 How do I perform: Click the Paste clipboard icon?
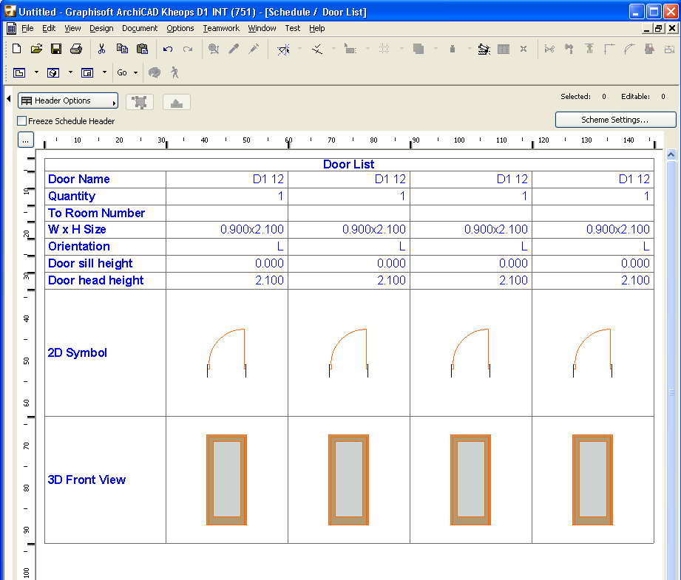tap(142, 49)
